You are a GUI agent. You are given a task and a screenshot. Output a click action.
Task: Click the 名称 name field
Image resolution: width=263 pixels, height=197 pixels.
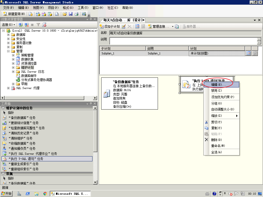185,33
